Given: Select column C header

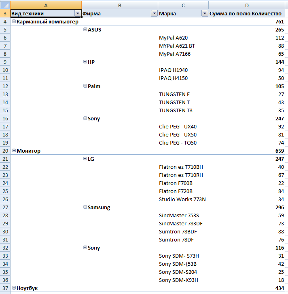Looking at the screenshot, I should tap(183, 5).
